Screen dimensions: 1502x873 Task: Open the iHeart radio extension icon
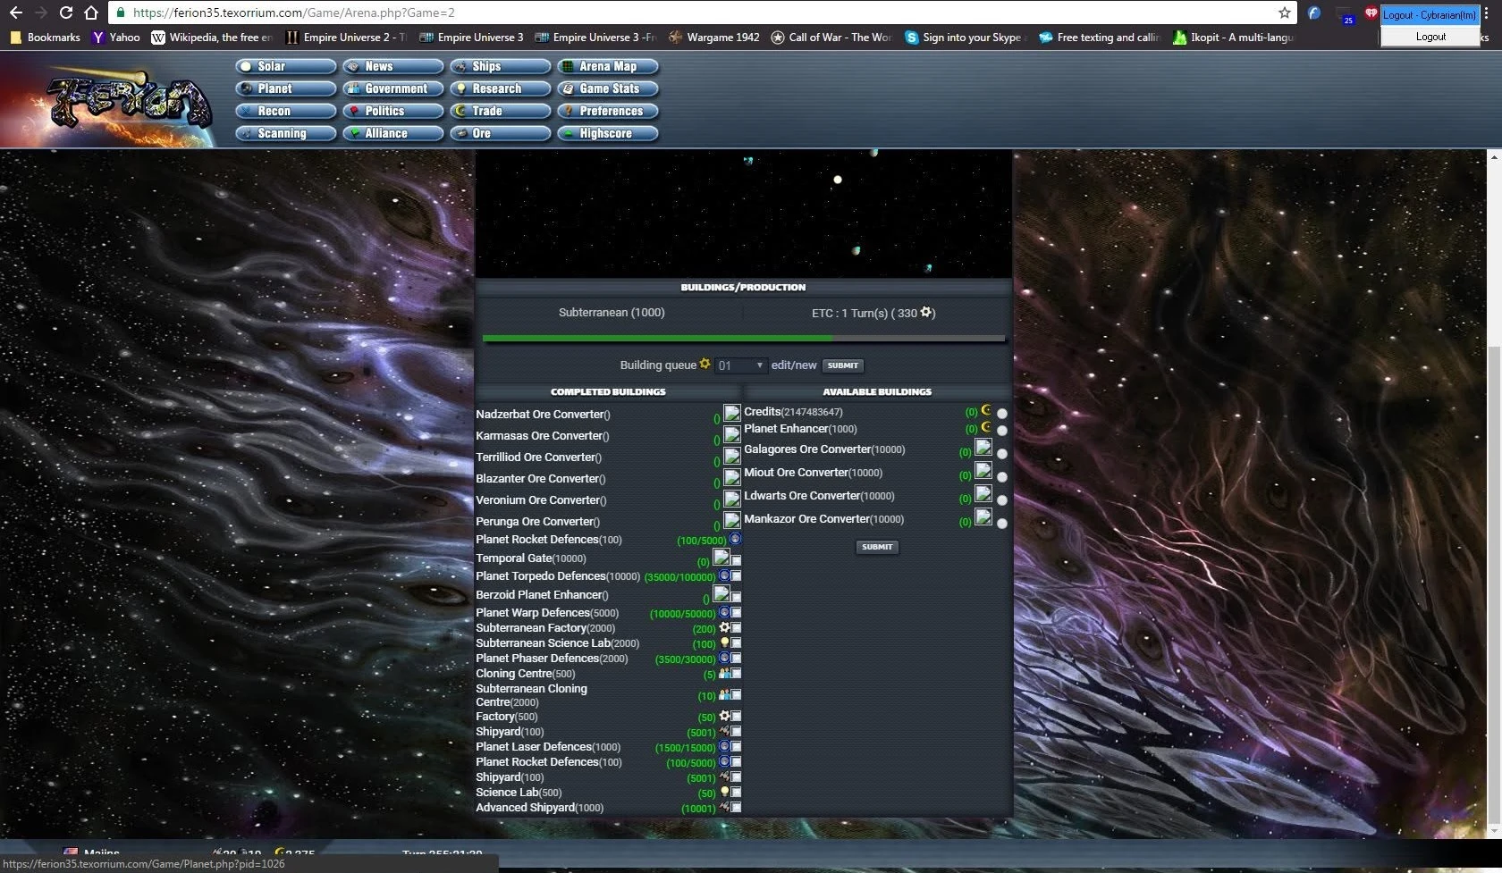[1371, 13]
